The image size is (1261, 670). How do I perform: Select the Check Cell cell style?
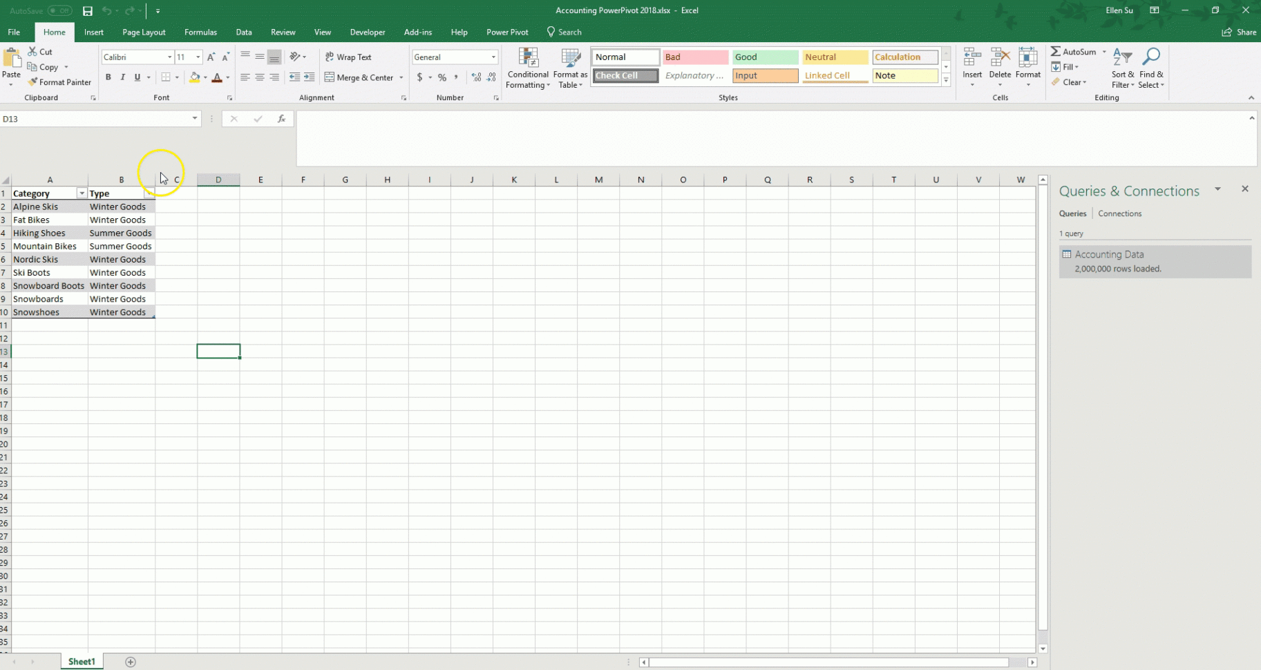point(624,75)
